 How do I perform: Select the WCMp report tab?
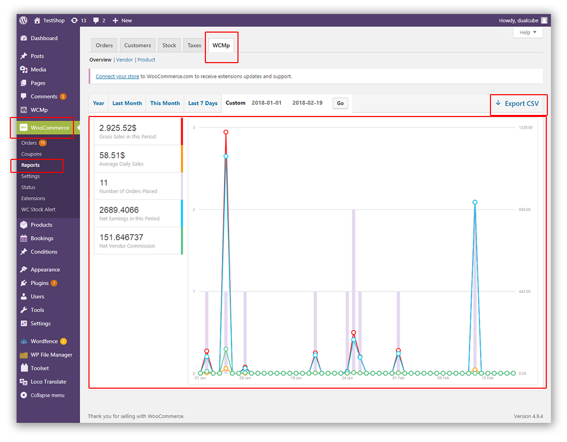click(x=221, y=45)
